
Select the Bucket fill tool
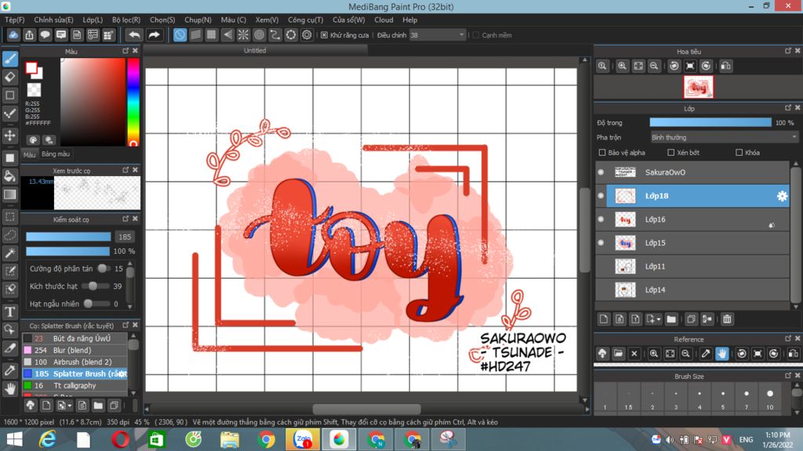tap(10, 176)
